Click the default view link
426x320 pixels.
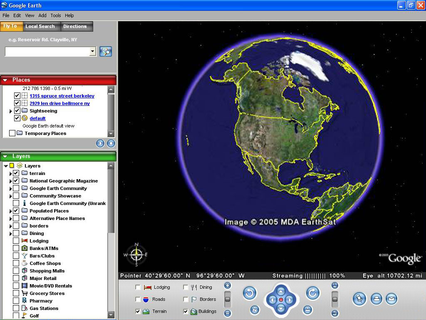coord(37,118)
